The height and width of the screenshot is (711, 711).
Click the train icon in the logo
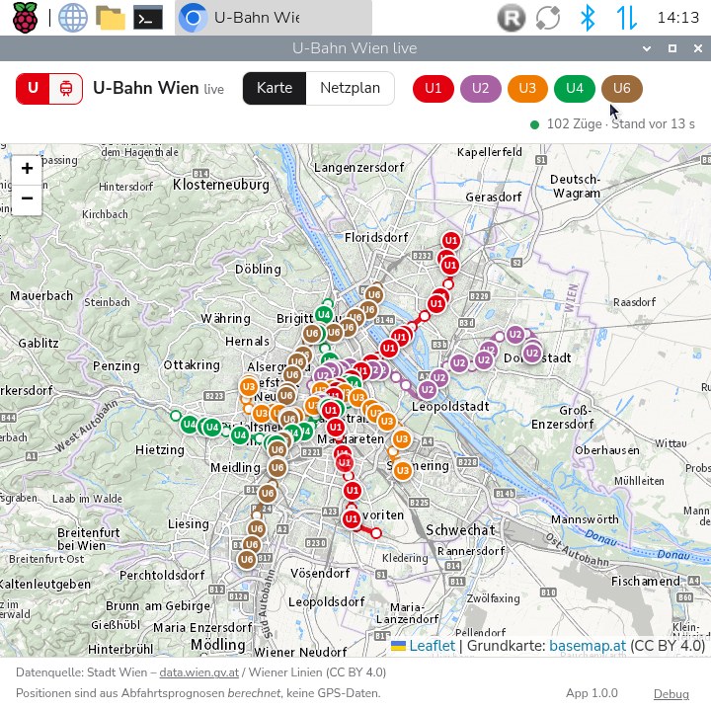(x=66, y=89)
